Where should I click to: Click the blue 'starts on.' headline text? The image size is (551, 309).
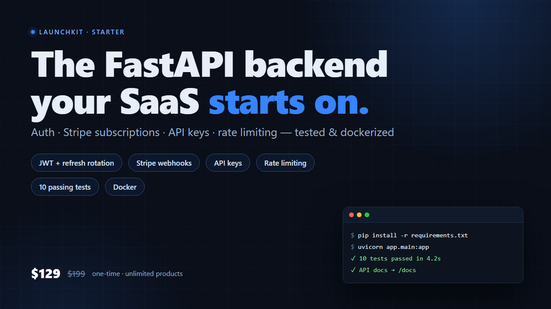(289, 103)
